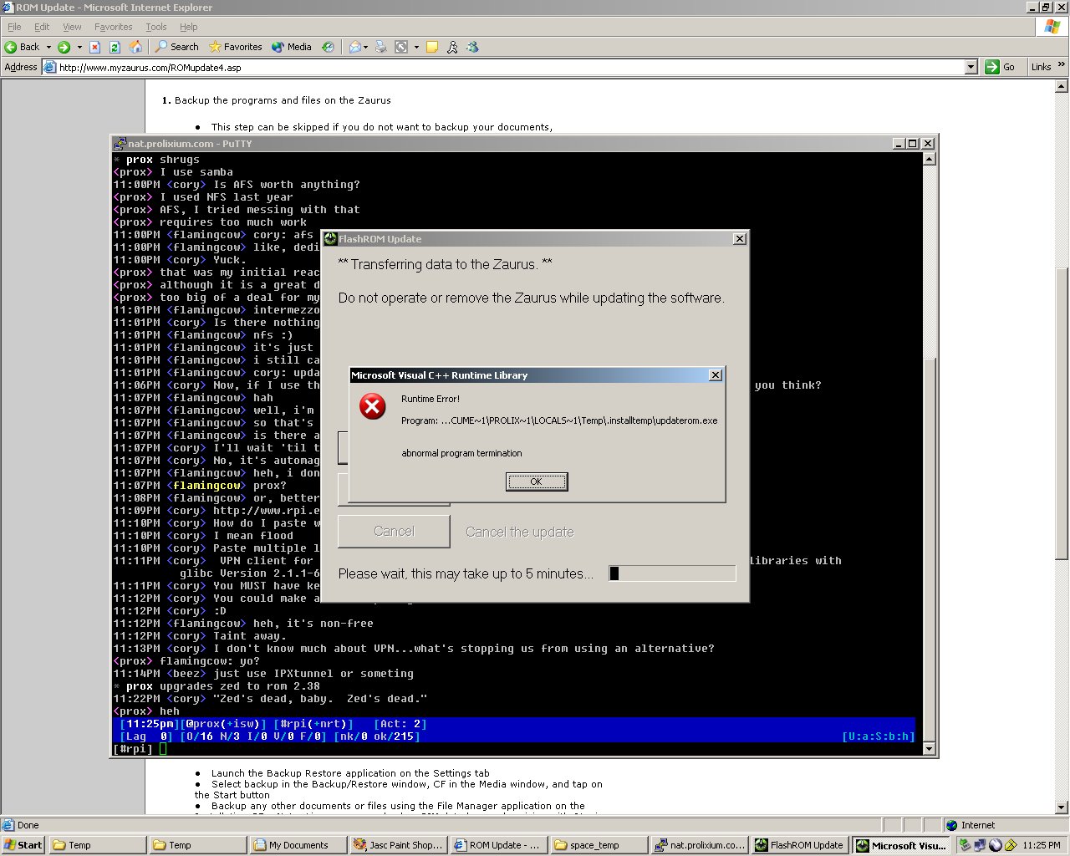Open the Edit menu
This screenshot has width=1070, height=856.
(42, 27)
